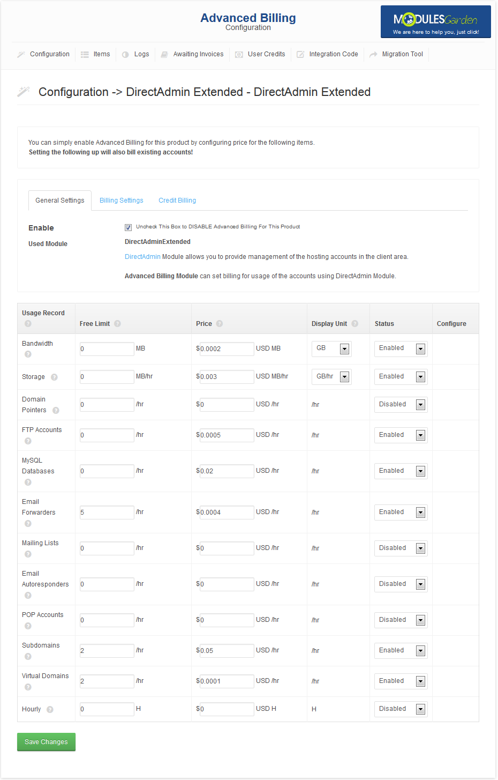Open FTP Accounts status dropdown
Image resolution: width=498 pixels, height=780 pixels.
[401, 435]
